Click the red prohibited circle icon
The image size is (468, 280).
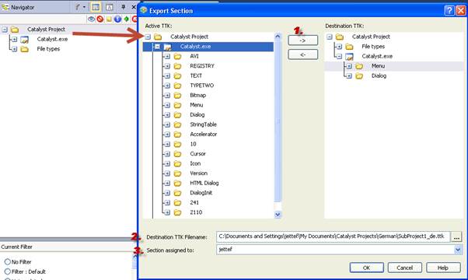[x=100, y=19]
